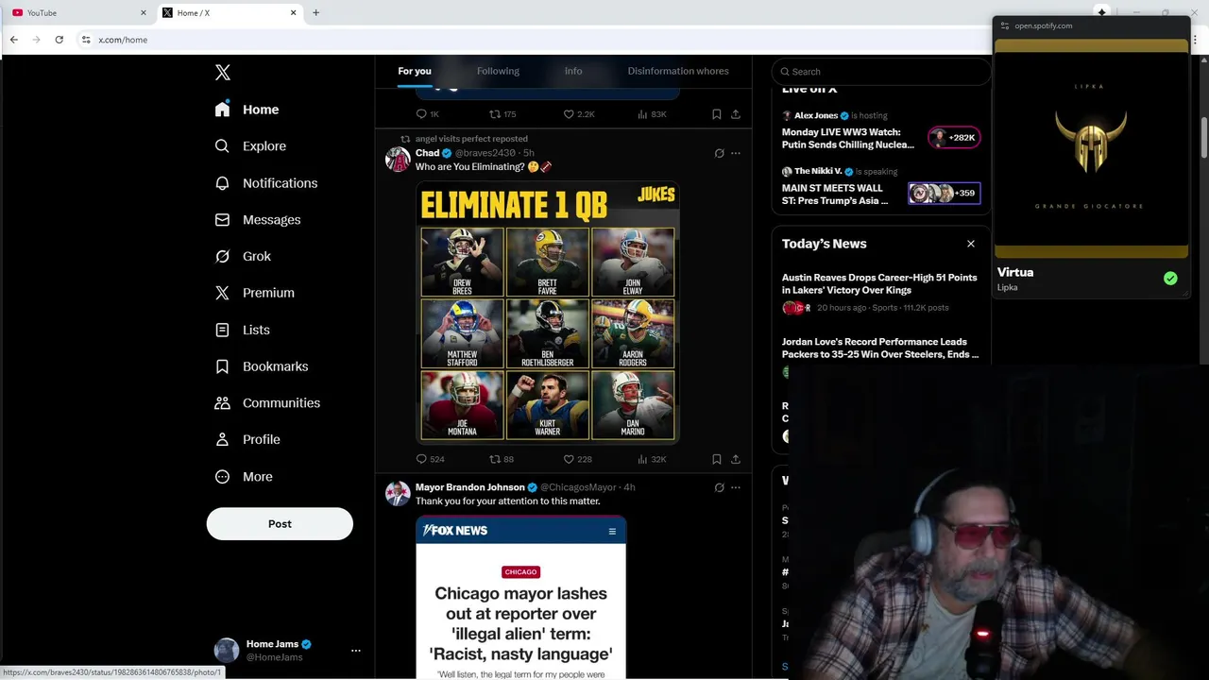Image resolution: width=1209 pixels, height=680 pixels.
Task: View site information icon in address bar
Action: click(86, 40)
